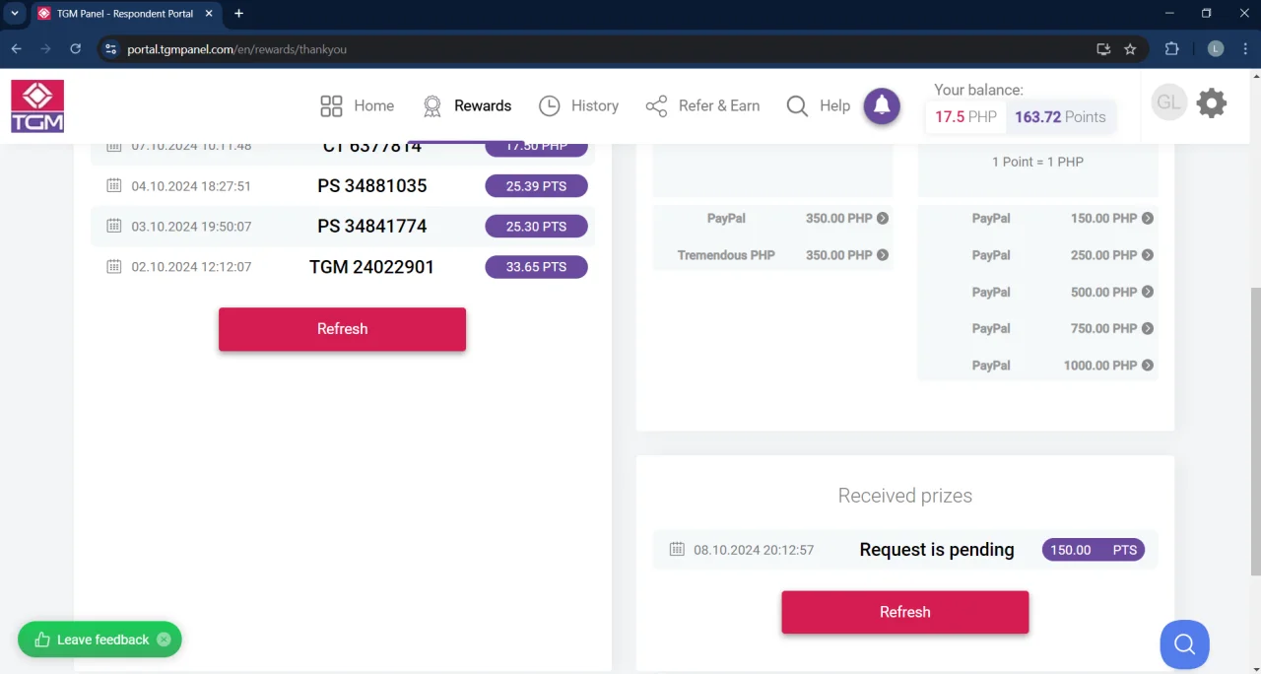
Task: Open the notifications bell
Action: tap(882, 105)
